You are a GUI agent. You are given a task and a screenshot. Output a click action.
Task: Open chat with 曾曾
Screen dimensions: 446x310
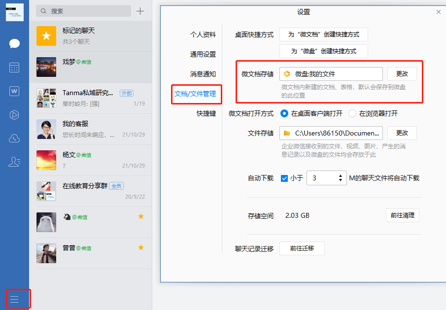[91, 253]
